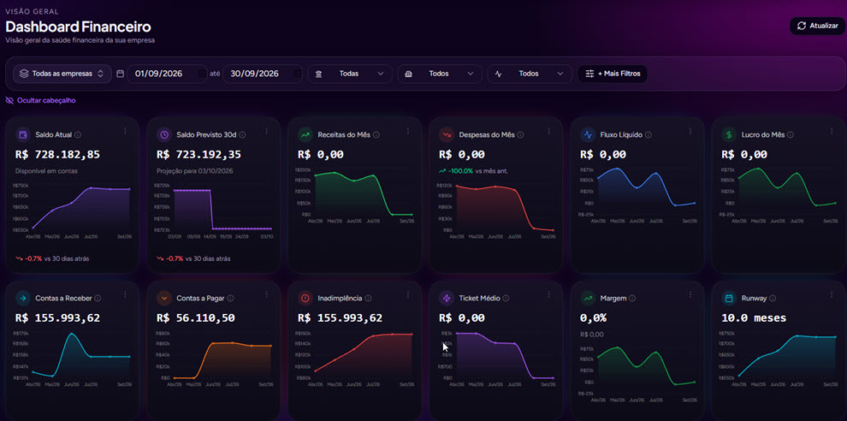
Task: Click the Atualizar refresh button
Action: (x=817, y=26)
